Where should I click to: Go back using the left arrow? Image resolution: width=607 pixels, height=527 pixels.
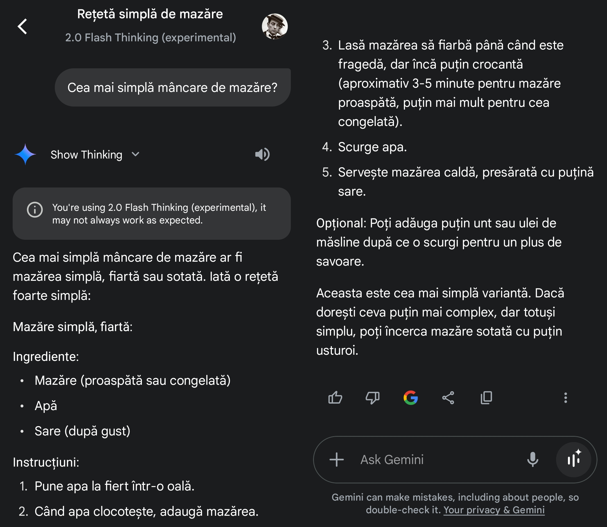coord(22,26)
